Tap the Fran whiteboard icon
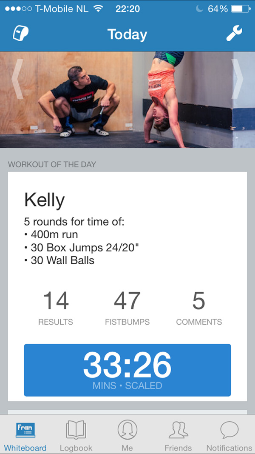The height and width of the screenshot is (454, 255). point(25,430)
